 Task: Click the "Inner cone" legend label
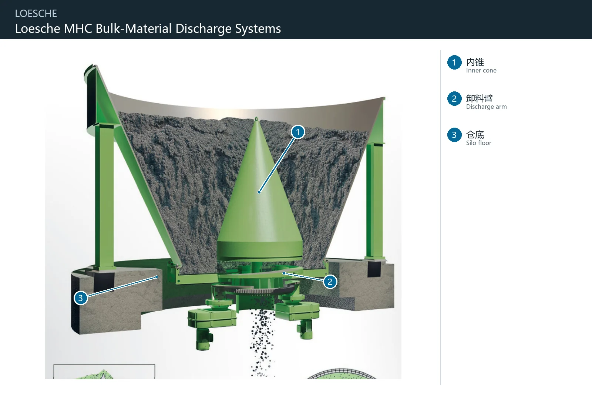481,71
